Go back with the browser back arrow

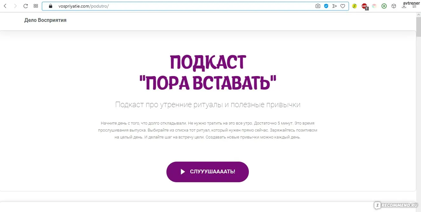click(x=5, y=6)
